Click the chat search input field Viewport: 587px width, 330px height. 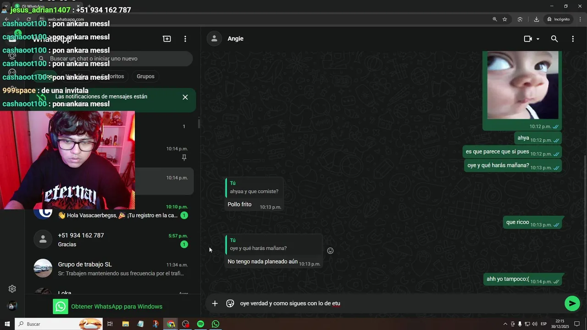click(112, 59)
